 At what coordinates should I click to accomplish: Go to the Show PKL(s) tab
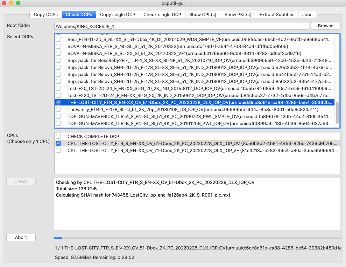click(238, 14)
